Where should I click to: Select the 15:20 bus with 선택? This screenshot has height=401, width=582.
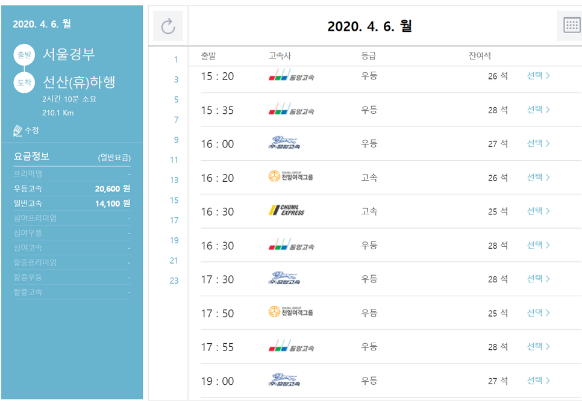(538, 76)
